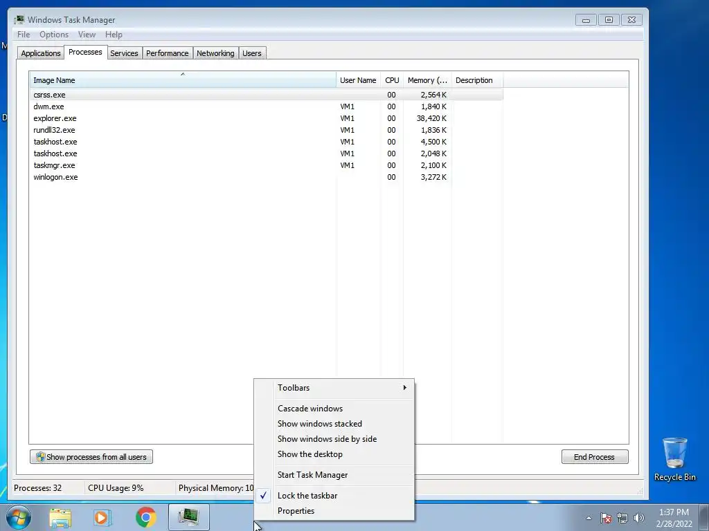Select the dwm.exe process row

tap(267, 106)
